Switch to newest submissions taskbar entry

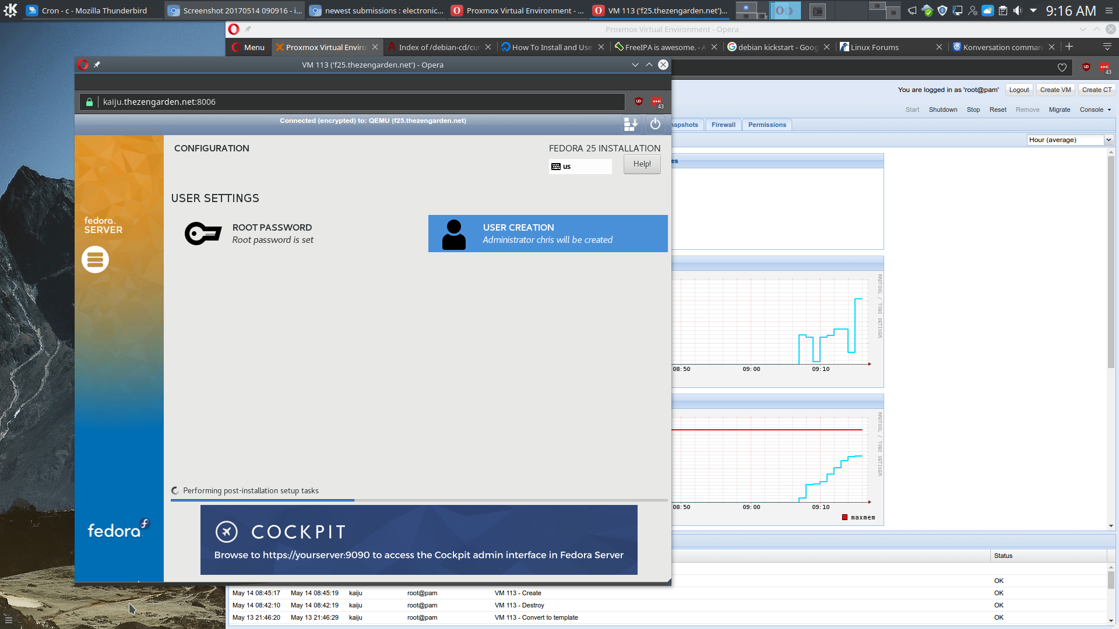point(376,10)
